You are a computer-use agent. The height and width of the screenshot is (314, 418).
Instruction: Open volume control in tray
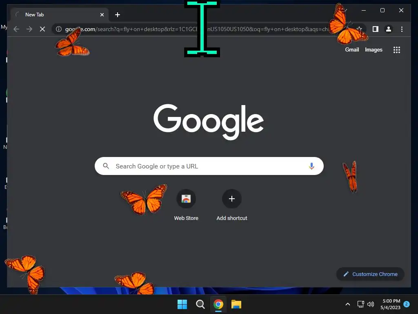tap(371, 304)
